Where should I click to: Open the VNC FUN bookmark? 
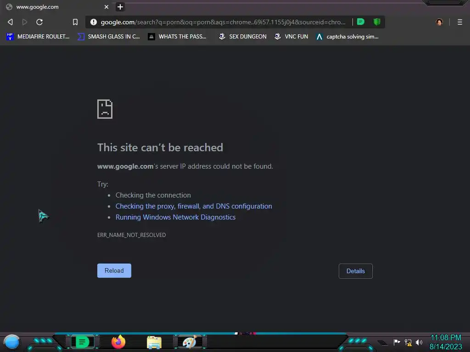click(x=291, y=37)
